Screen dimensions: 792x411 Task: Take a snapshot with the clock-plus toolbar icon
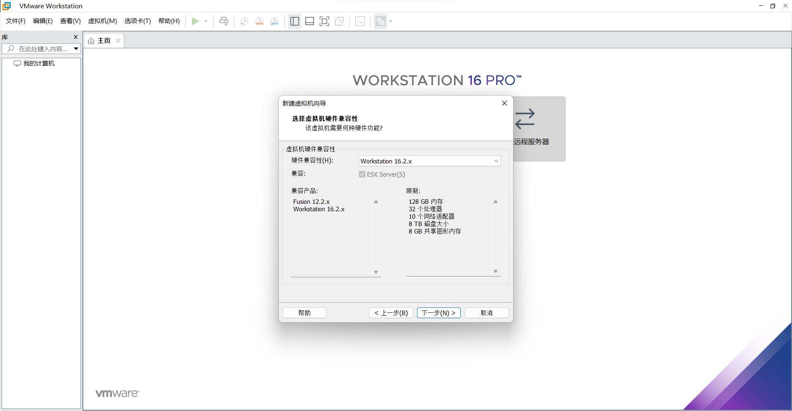click(244, 21)
